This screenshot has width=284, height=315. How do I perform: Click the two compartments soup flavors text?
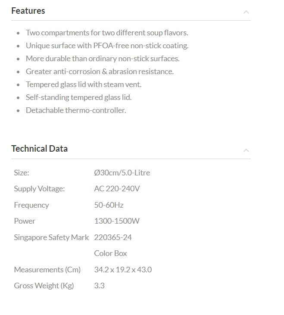pyautogui.click(x=107, y=33)
